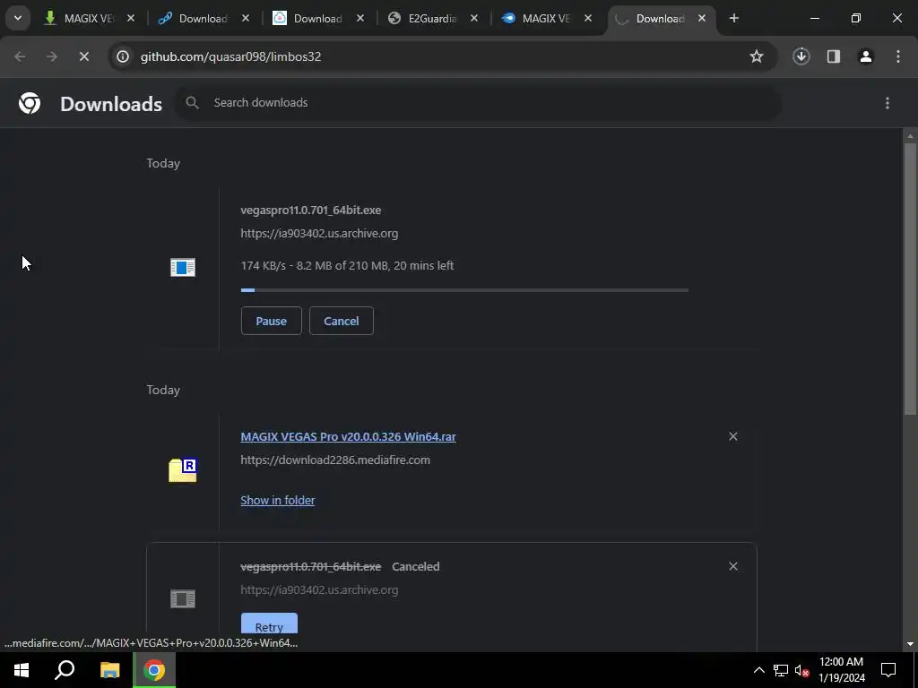Click the page vertical scrollbar thumb
Image resolution: width=918 pixels, height=688 pixels.
(910, 279)
